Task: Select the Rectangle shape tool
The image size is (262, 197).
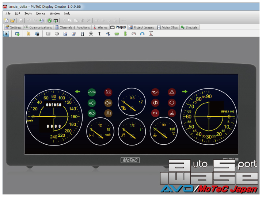Action: (48, 34)
